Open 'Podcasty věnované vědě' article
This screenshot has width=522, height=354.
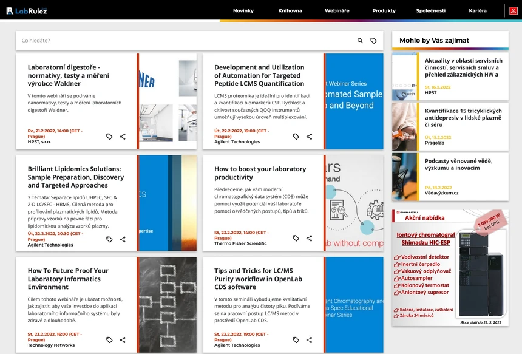click(x=458, y=165)
